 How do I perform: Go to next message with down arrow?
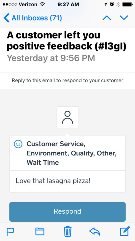point(124,18)
